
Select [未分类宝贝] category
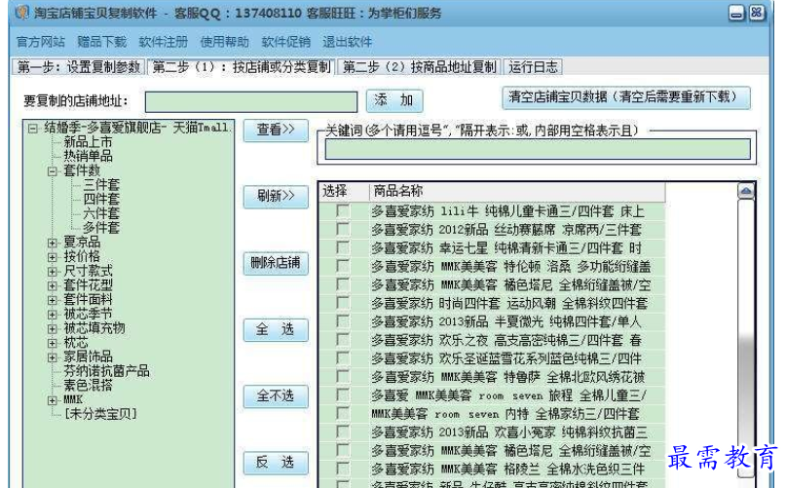tap(100, 414)
